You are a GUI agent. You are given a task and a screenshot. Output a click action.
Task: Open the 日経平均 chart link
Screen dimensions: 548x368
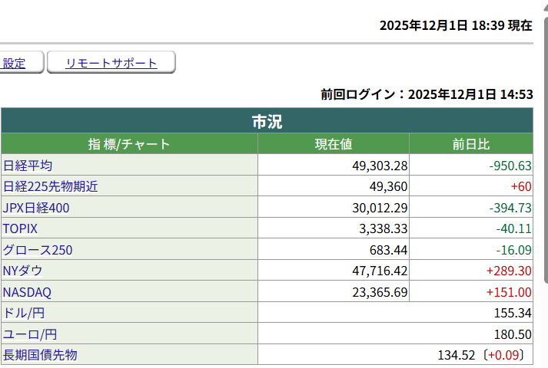28,166
